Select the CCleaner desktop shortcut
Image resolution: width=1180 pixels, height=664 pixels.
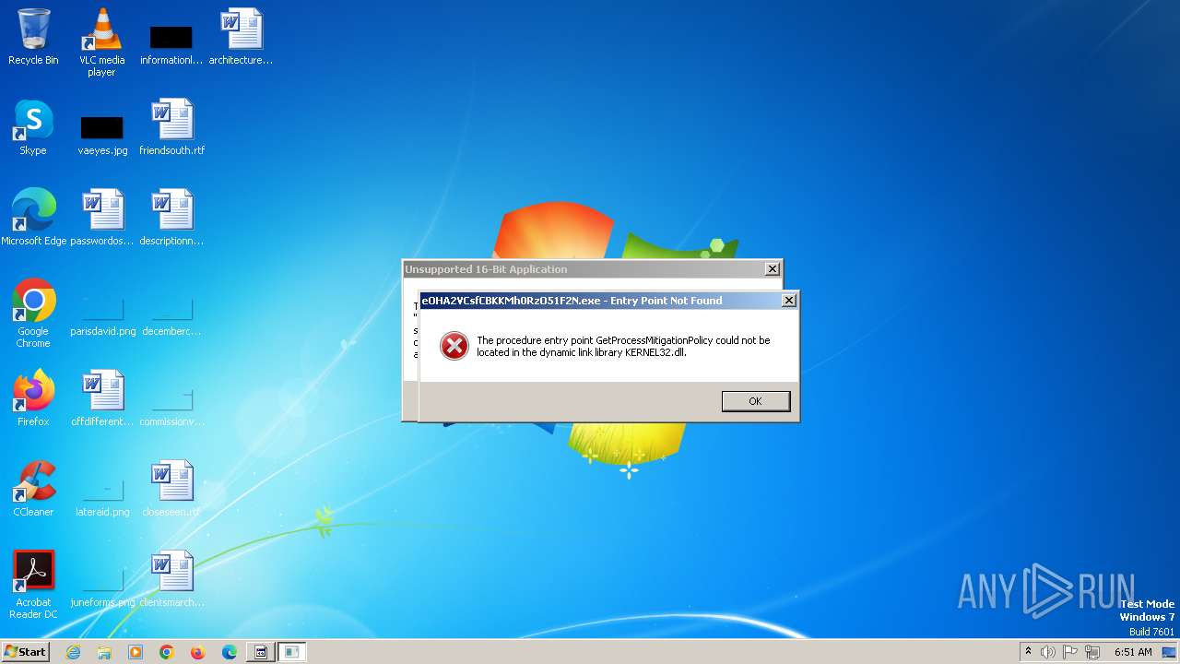[33, 489]
